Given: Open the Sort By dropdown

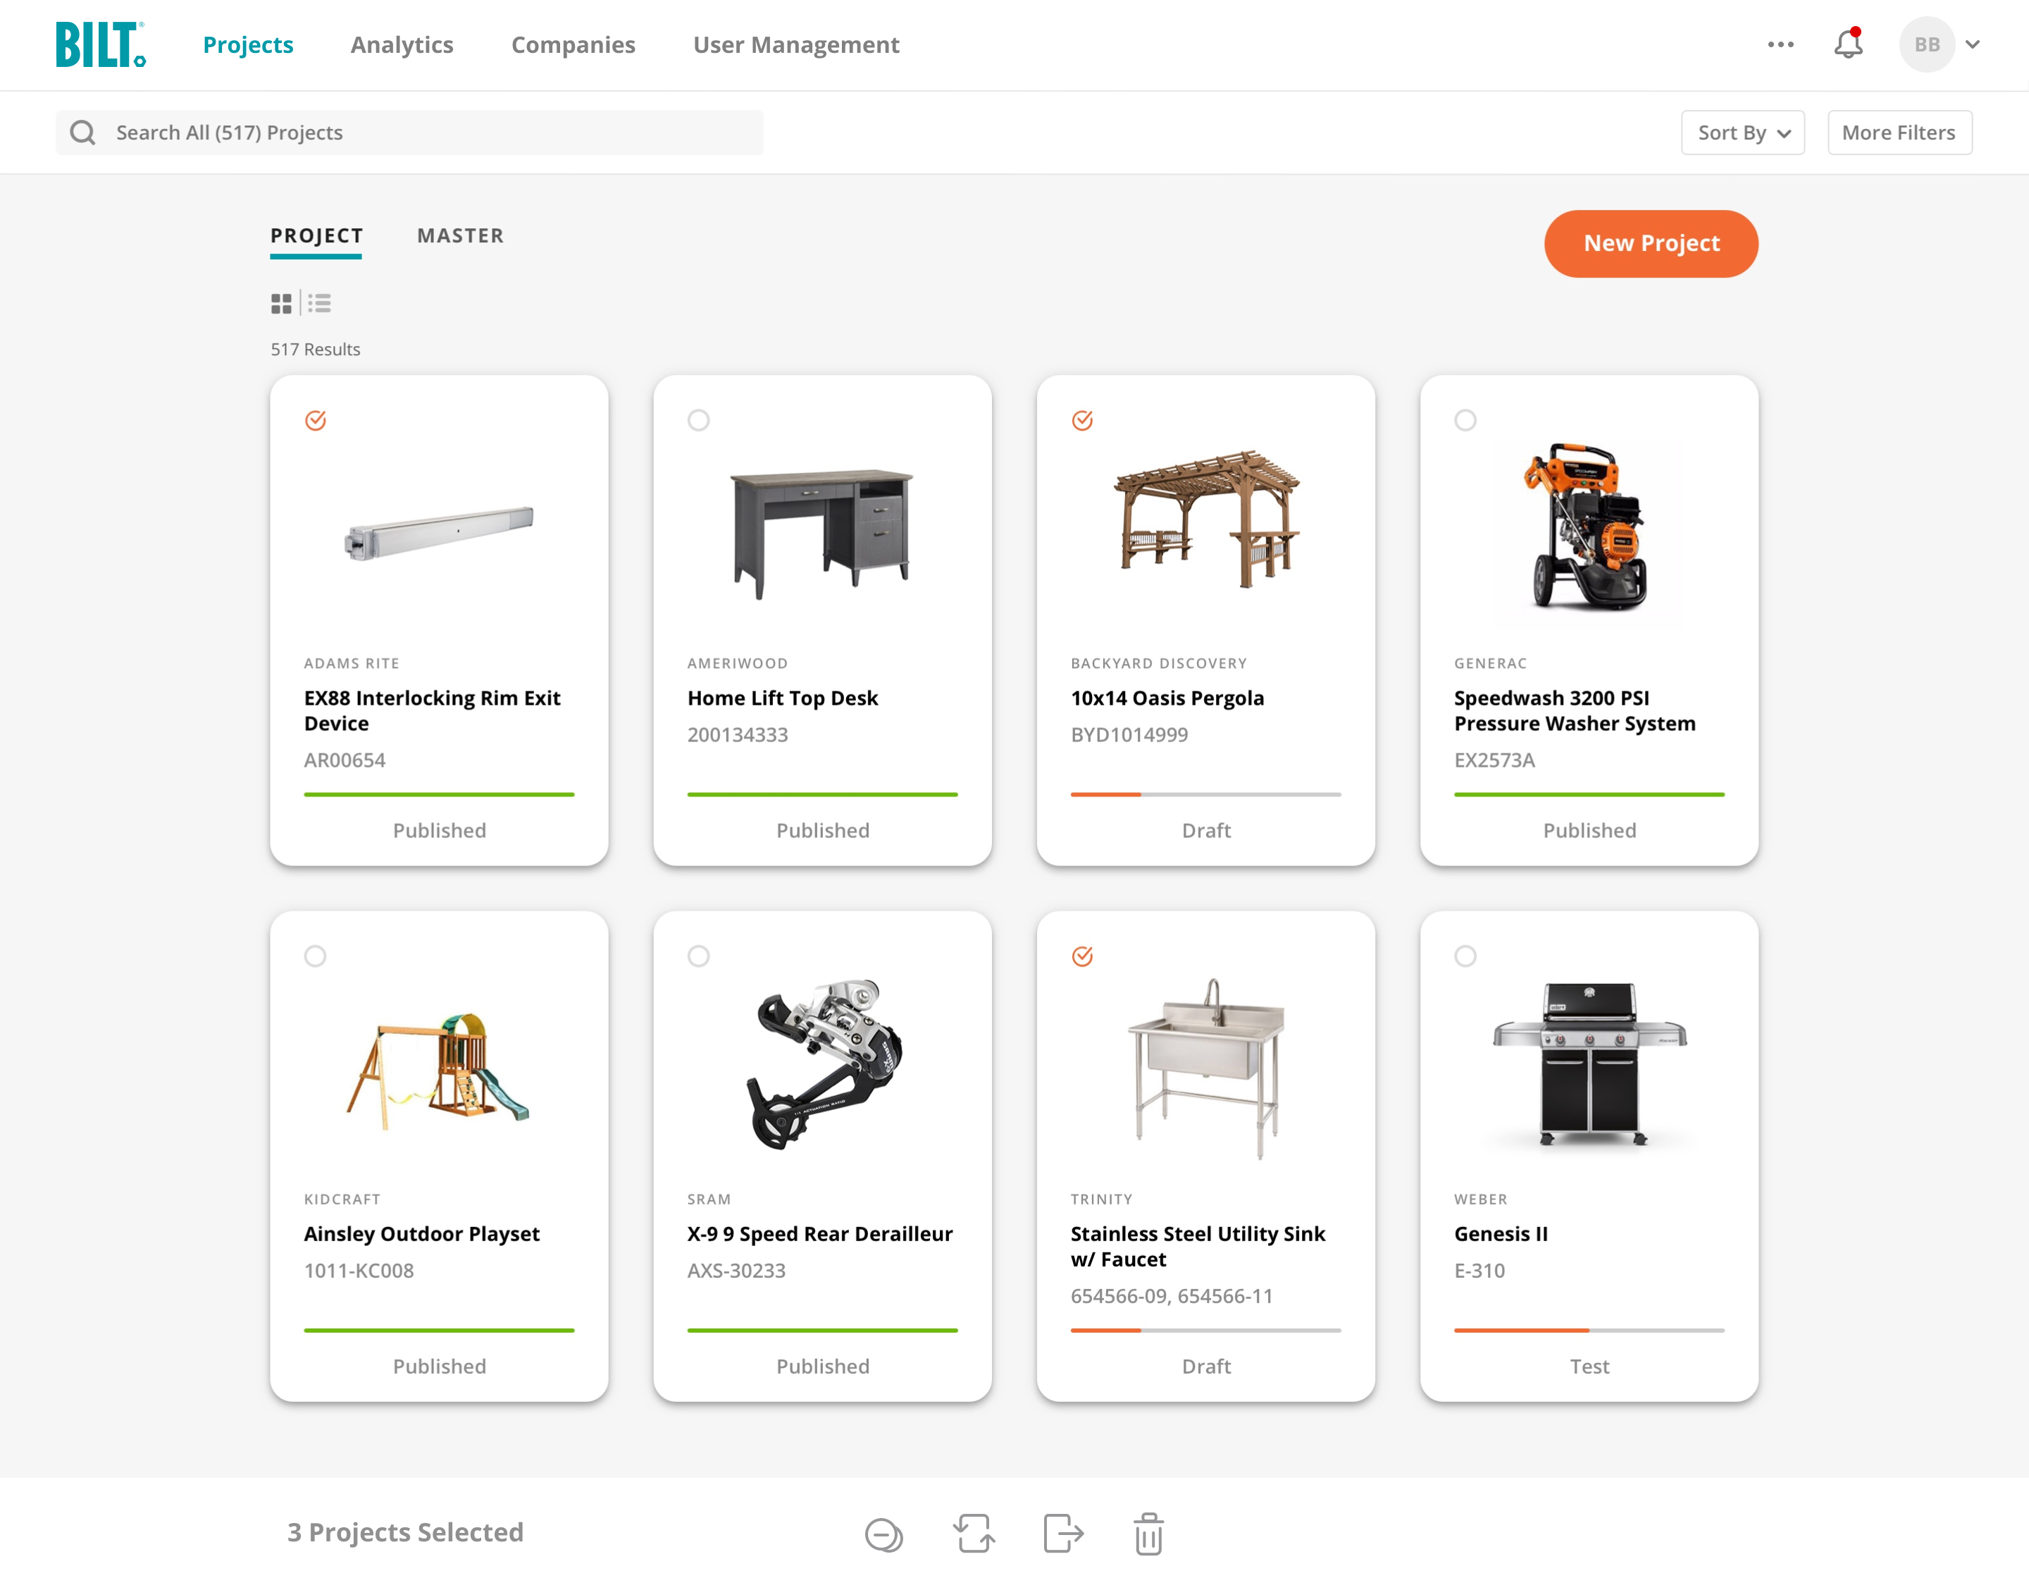Looking at the screenshot, I should 1742,133.
